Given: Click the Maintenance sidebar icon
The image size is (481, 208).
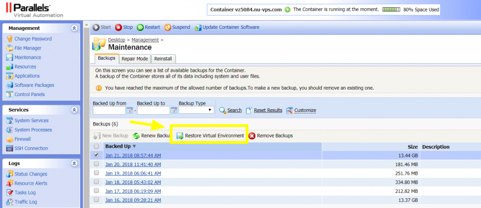Looking at the screenshot, I should pos(9,58).
